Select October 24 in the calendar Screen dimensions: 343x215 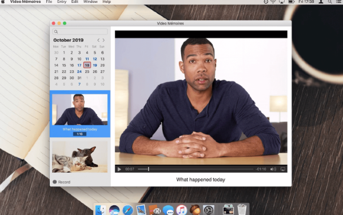[x=79, y=71]
